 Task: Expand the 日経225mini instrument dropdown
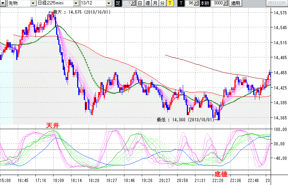click(55, 3)
